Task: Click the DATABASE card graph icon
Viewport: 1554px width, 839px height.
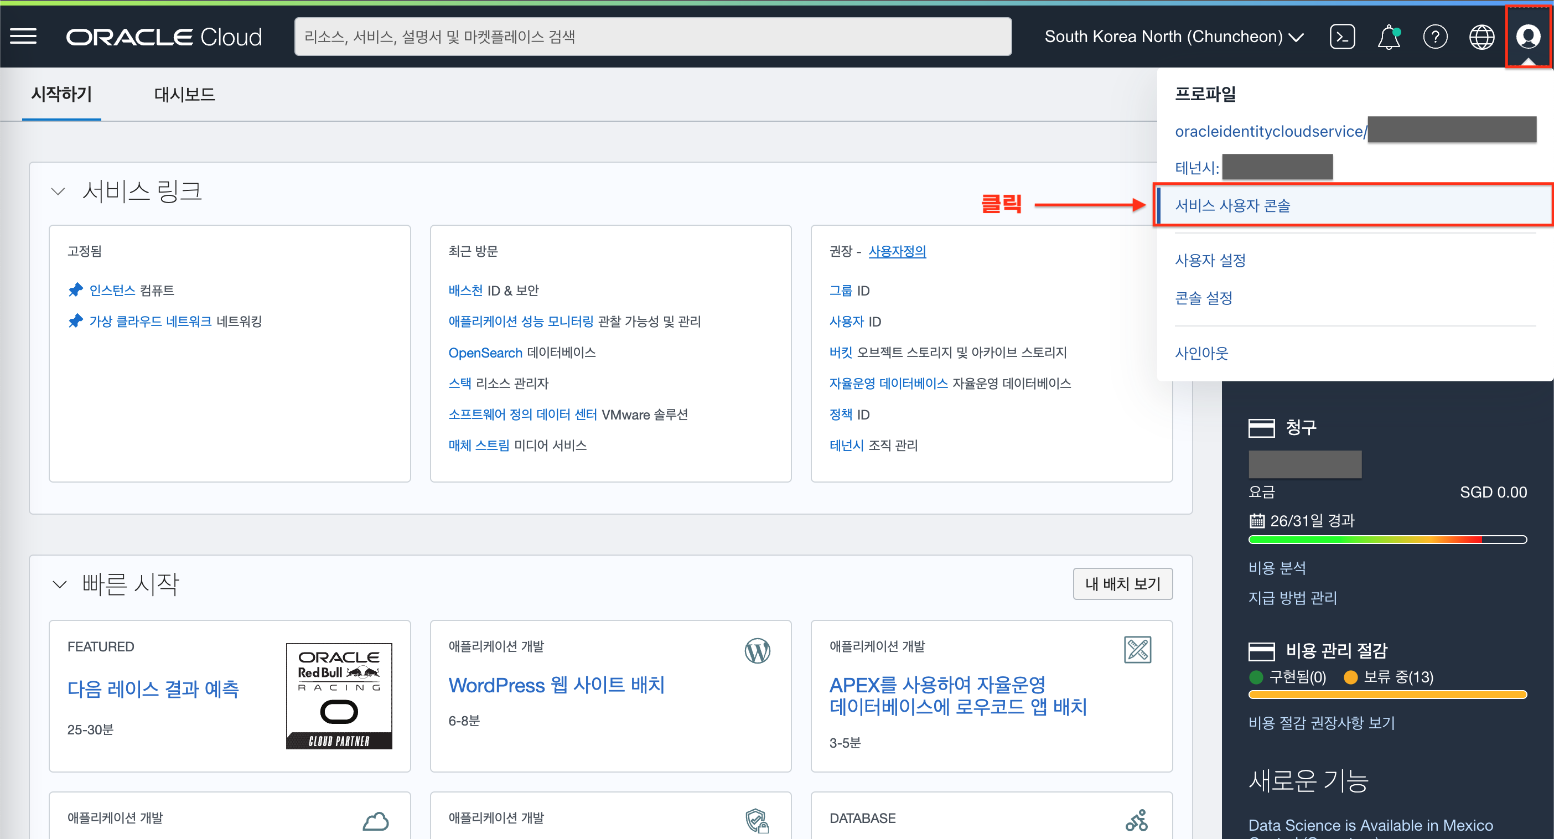Action: point(1137,821)
